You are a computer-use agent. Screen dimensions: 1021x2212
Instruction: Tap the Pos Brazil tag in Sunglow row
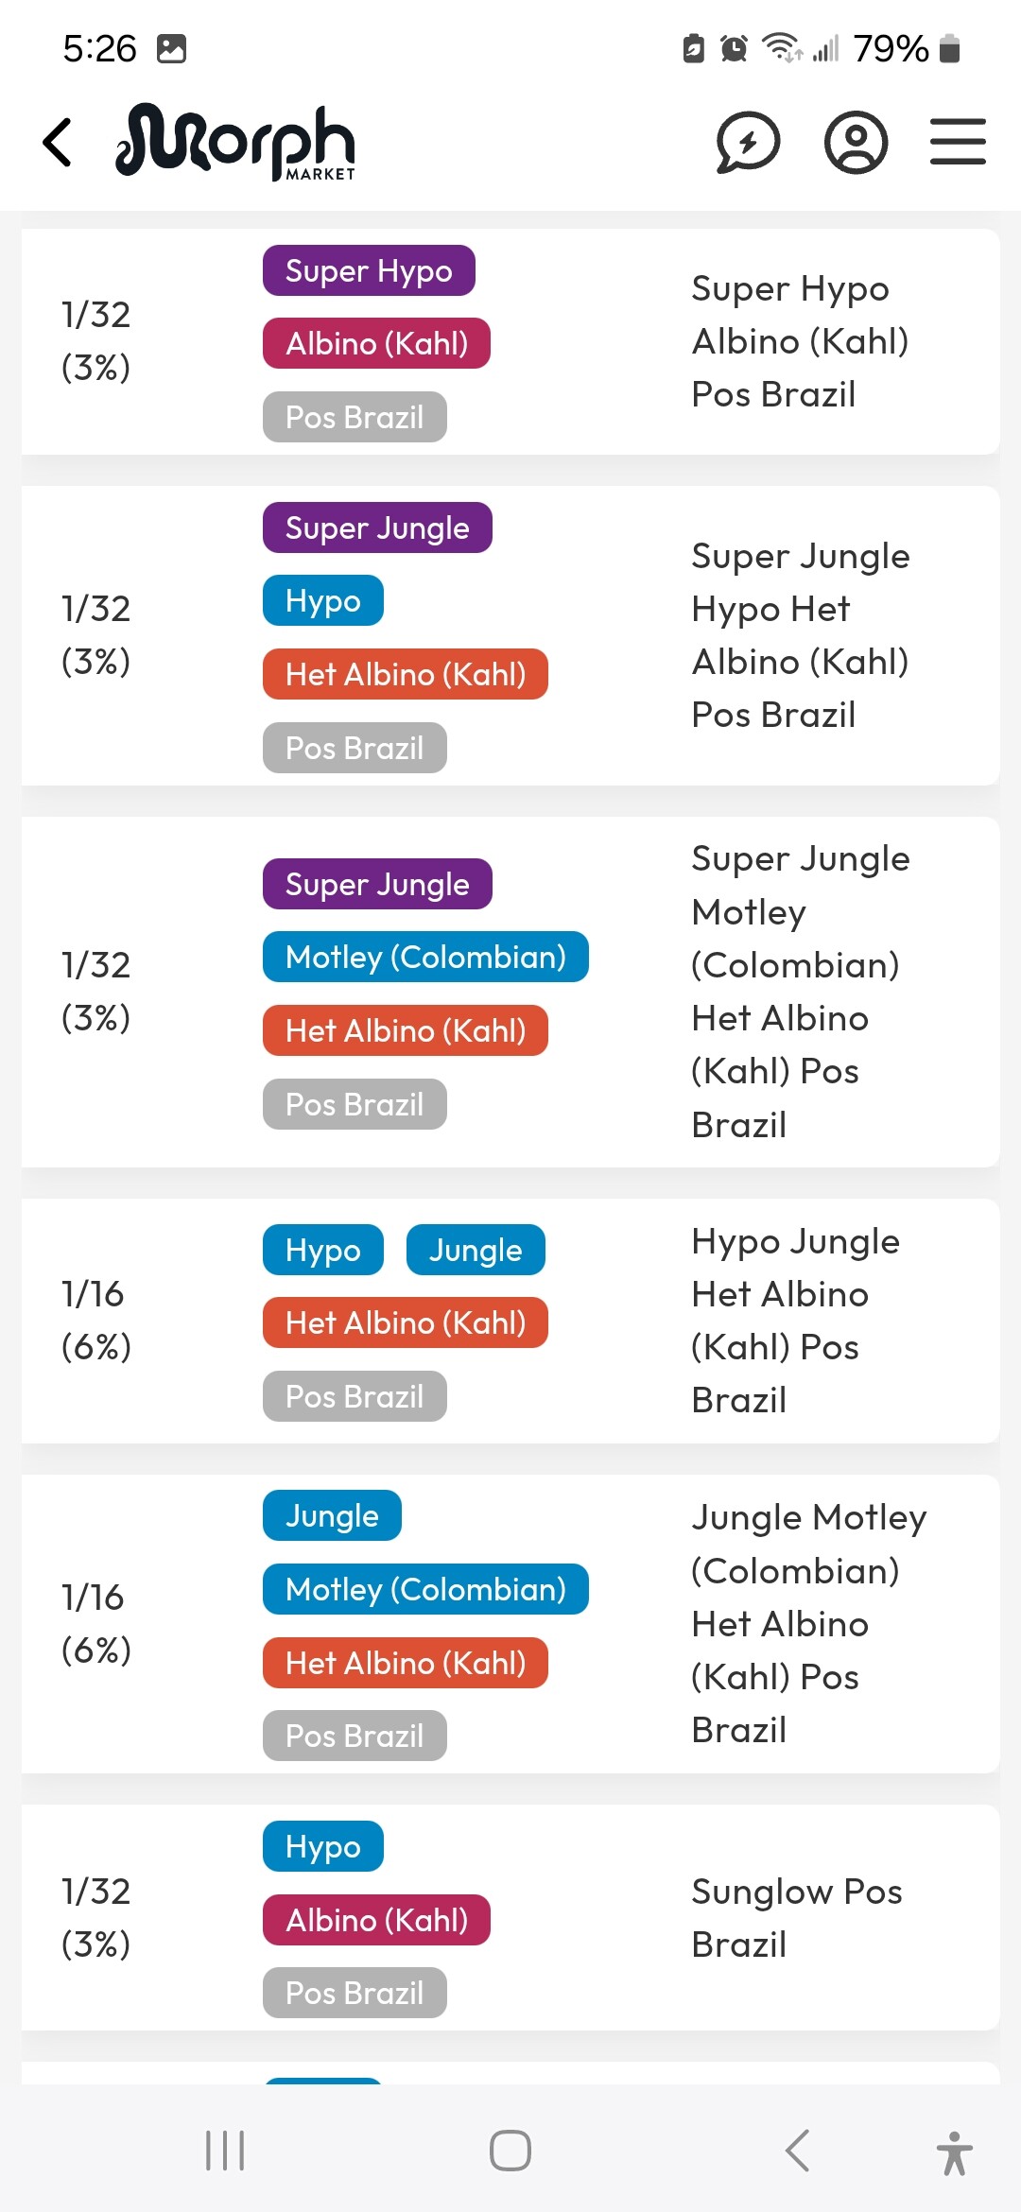(x=355, y=1993)
